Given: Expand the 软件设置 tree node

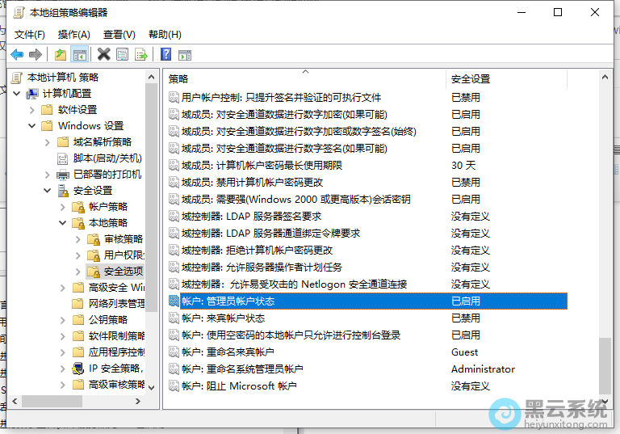Looking at the screenshot, I should [32, 110].
